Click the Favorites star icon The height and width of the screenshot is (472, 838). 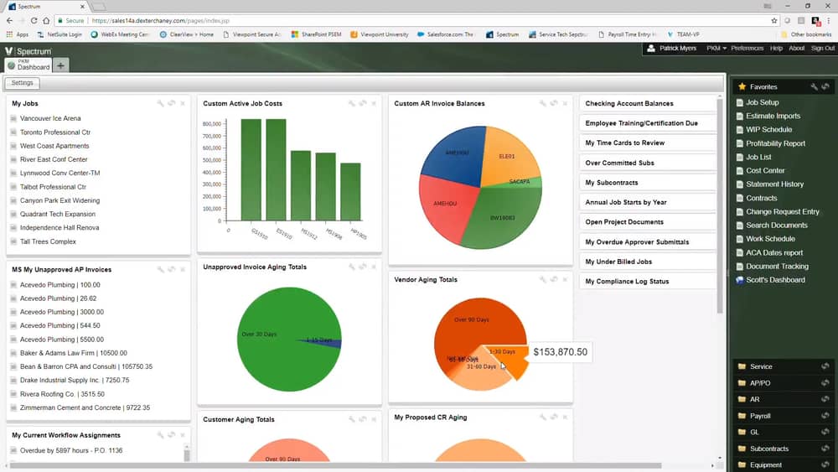point(742,86)
